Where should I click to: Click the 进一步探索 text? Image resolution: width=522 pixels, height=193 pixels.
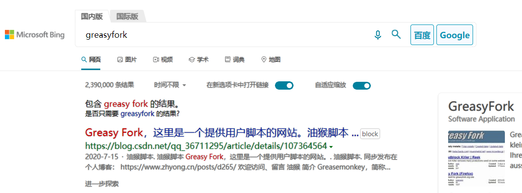click(x=102, y=184)
